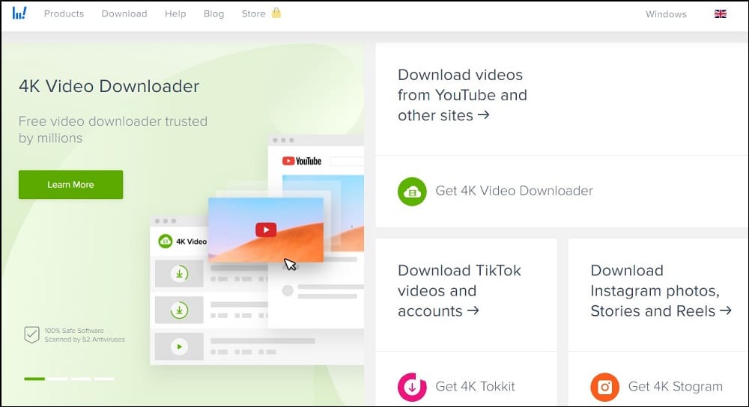Viewport: 749px width, 407px height.
Task: Click the second download-progress icon in illustration
Action: click(x=180, y=310)
